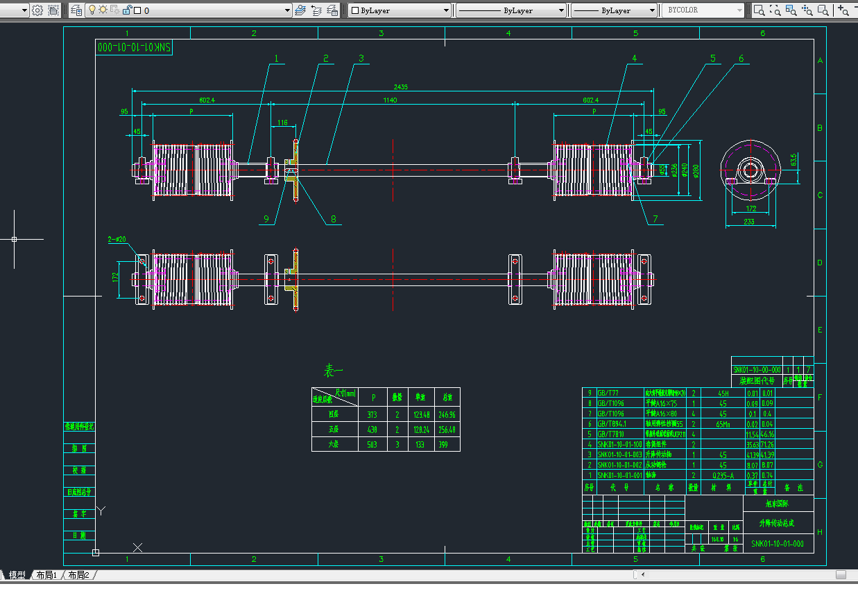
Task: Open the BYCOLOR plot style dropdown
Action: pos(703,10)
